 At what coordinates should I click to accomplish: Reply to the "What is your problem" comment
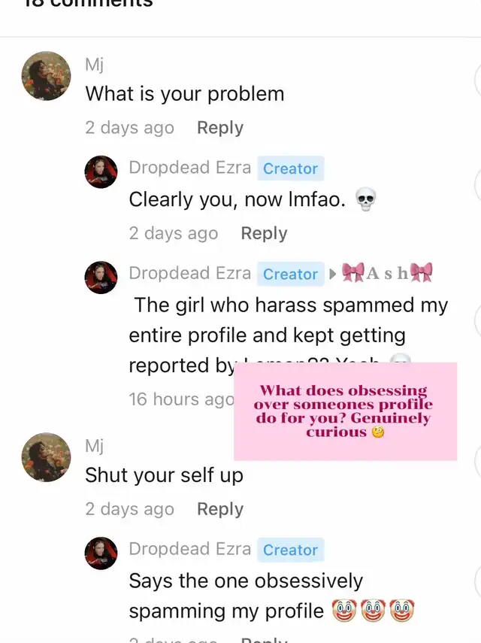220,128
